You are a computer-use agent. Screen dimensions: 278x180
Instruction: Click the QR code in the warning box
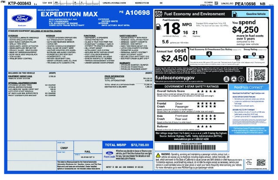coord(261,162)
